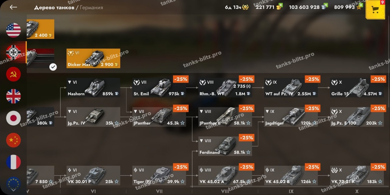The height and width of the screenshot is (195, 390).
Task: Open the shopping cart store
Action: tap(375, 10)
